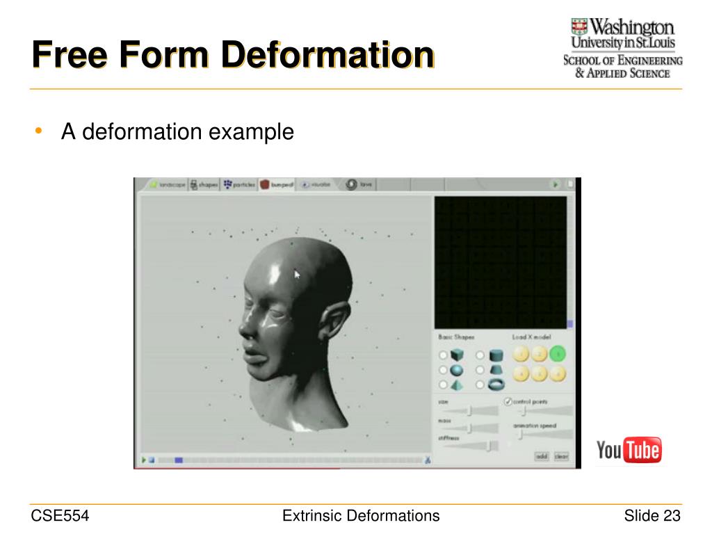Load X model button four
Viewport: 712px width, 534px height.
[x=521, y=373]
